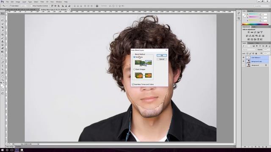
Task: Add a Curves adjustment
Action: tap(255, 32)
